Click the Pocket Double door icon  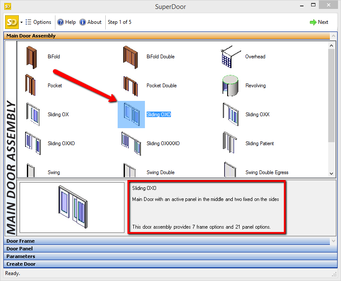click(130, 86)
